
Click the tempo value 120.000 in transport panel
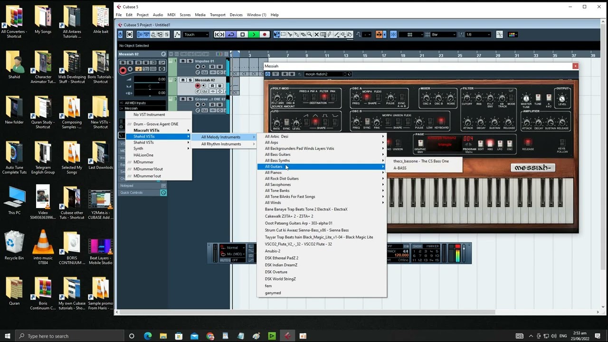point(401,256)
